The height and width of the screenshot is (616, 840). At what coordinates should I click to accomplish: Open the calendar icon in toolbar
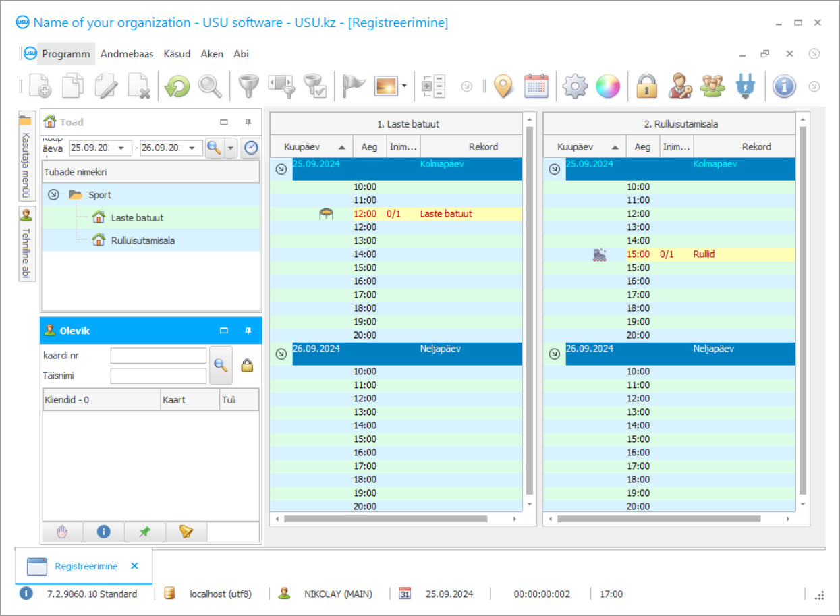click(536, 86)
